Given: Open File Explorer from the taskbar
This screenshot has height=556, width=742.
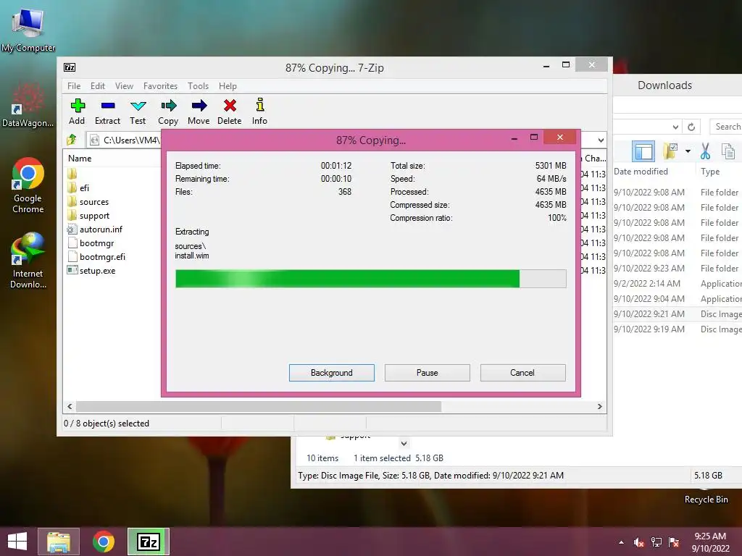Looking at the screenshot, I should tap(59, 542).
